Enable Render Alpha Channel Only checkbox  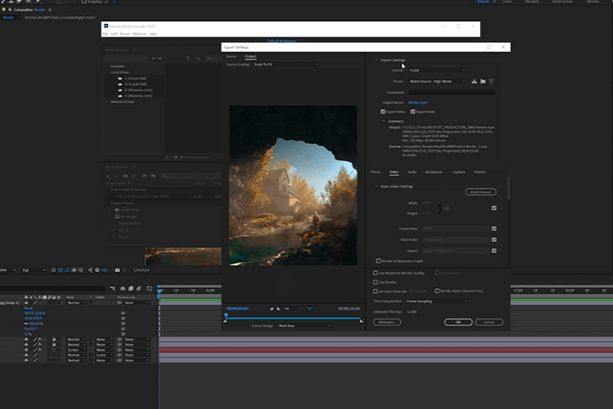[x=437, y=291]
